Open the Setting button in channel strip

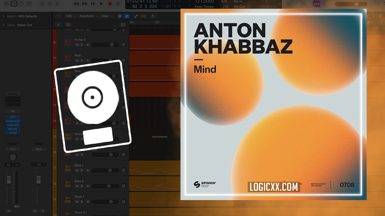[x=13, y=94]
